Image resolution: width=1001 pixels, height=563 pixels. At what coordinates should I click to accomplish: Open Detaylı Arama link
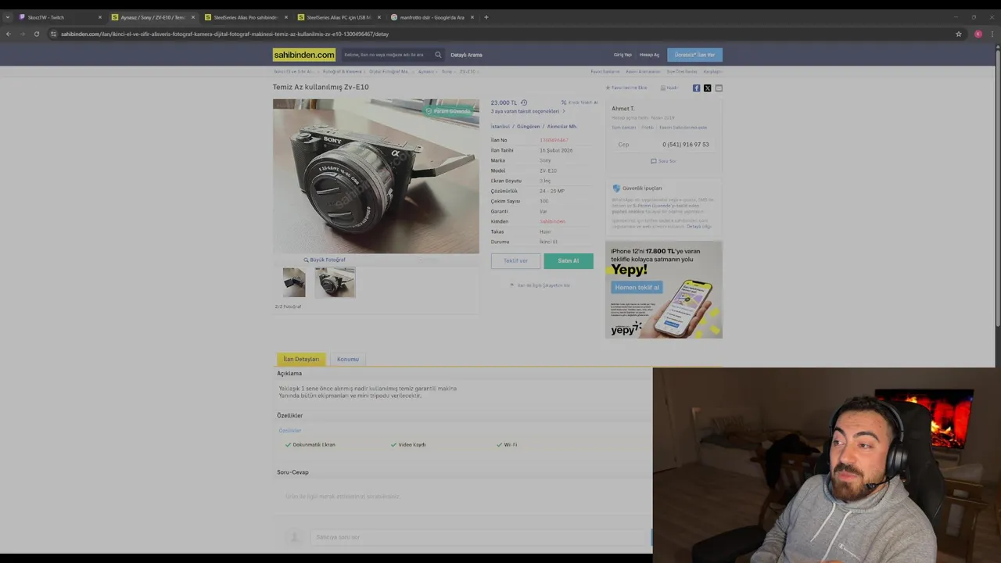tap(466, 55)
